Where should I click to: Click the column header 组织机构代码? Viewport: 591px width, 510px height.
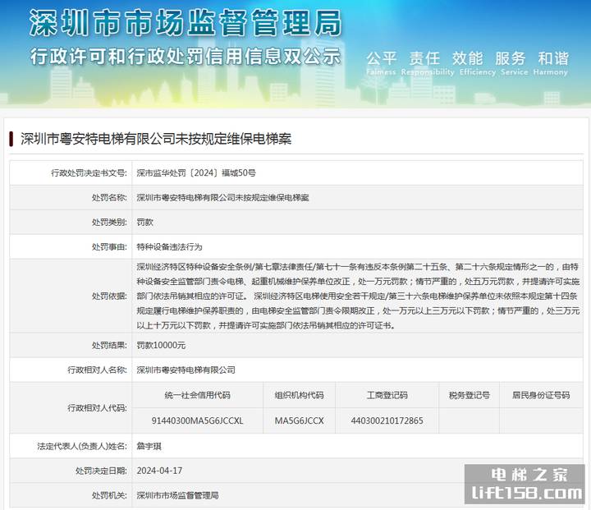(300, 395)
